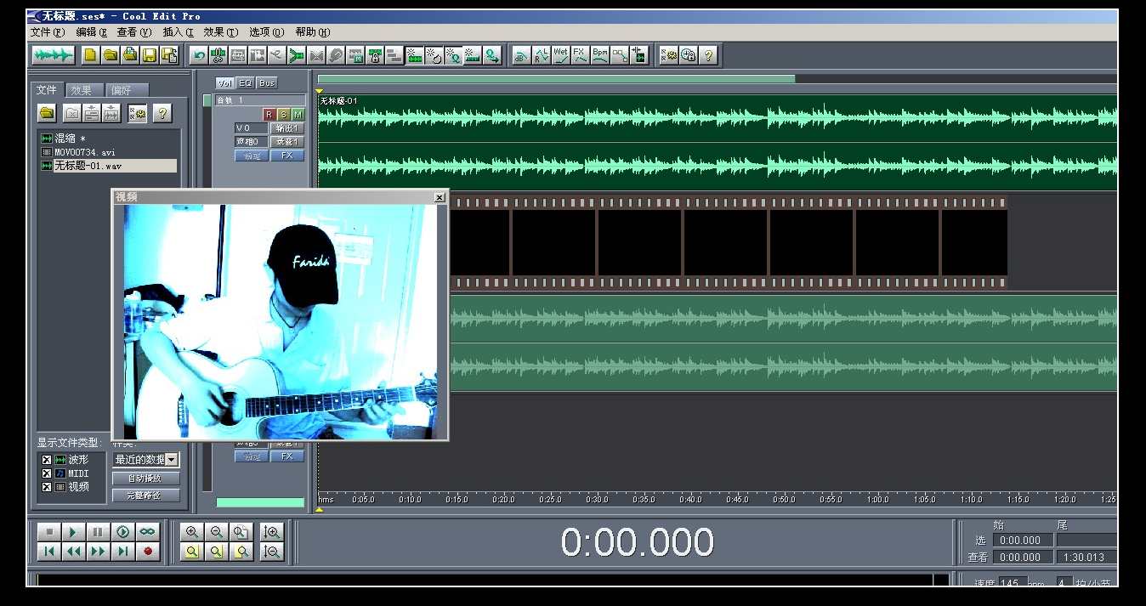The height and width of the screenshot is (606, 1146).
Task: Toggle the MIDI file type checkbox
Action: (47, 473)
